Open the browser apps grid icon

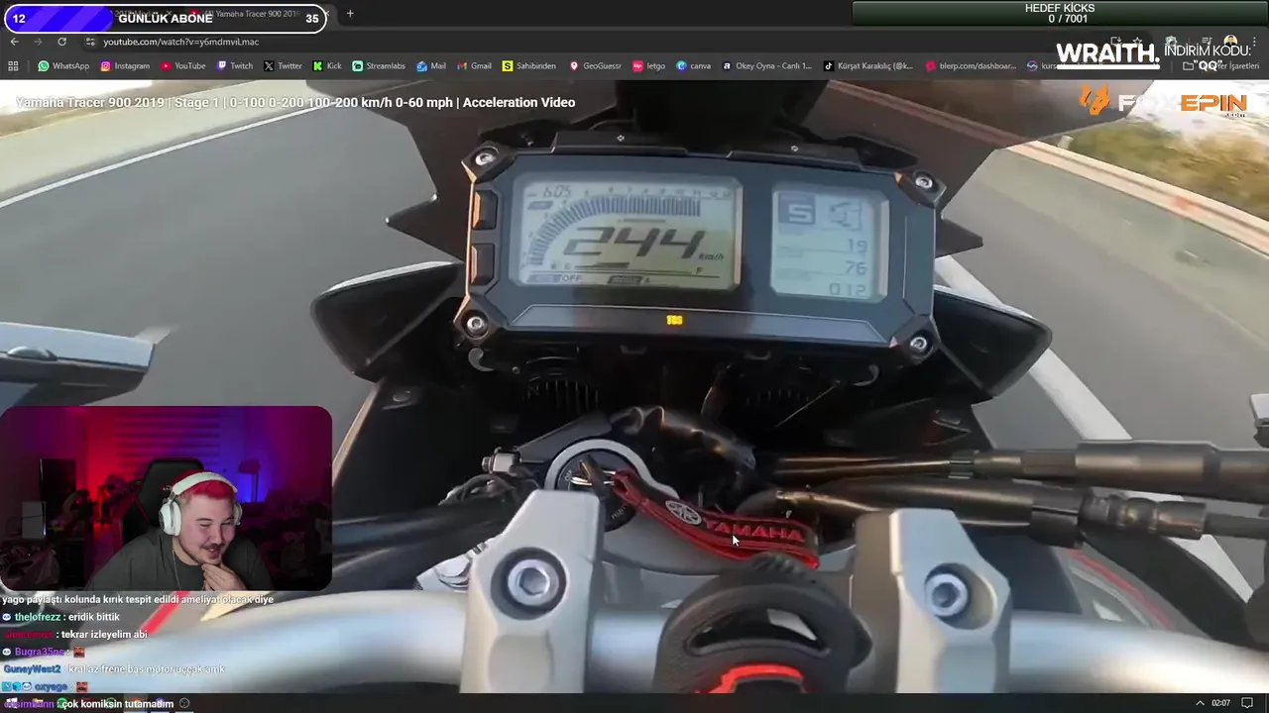(x=13, y=66)
